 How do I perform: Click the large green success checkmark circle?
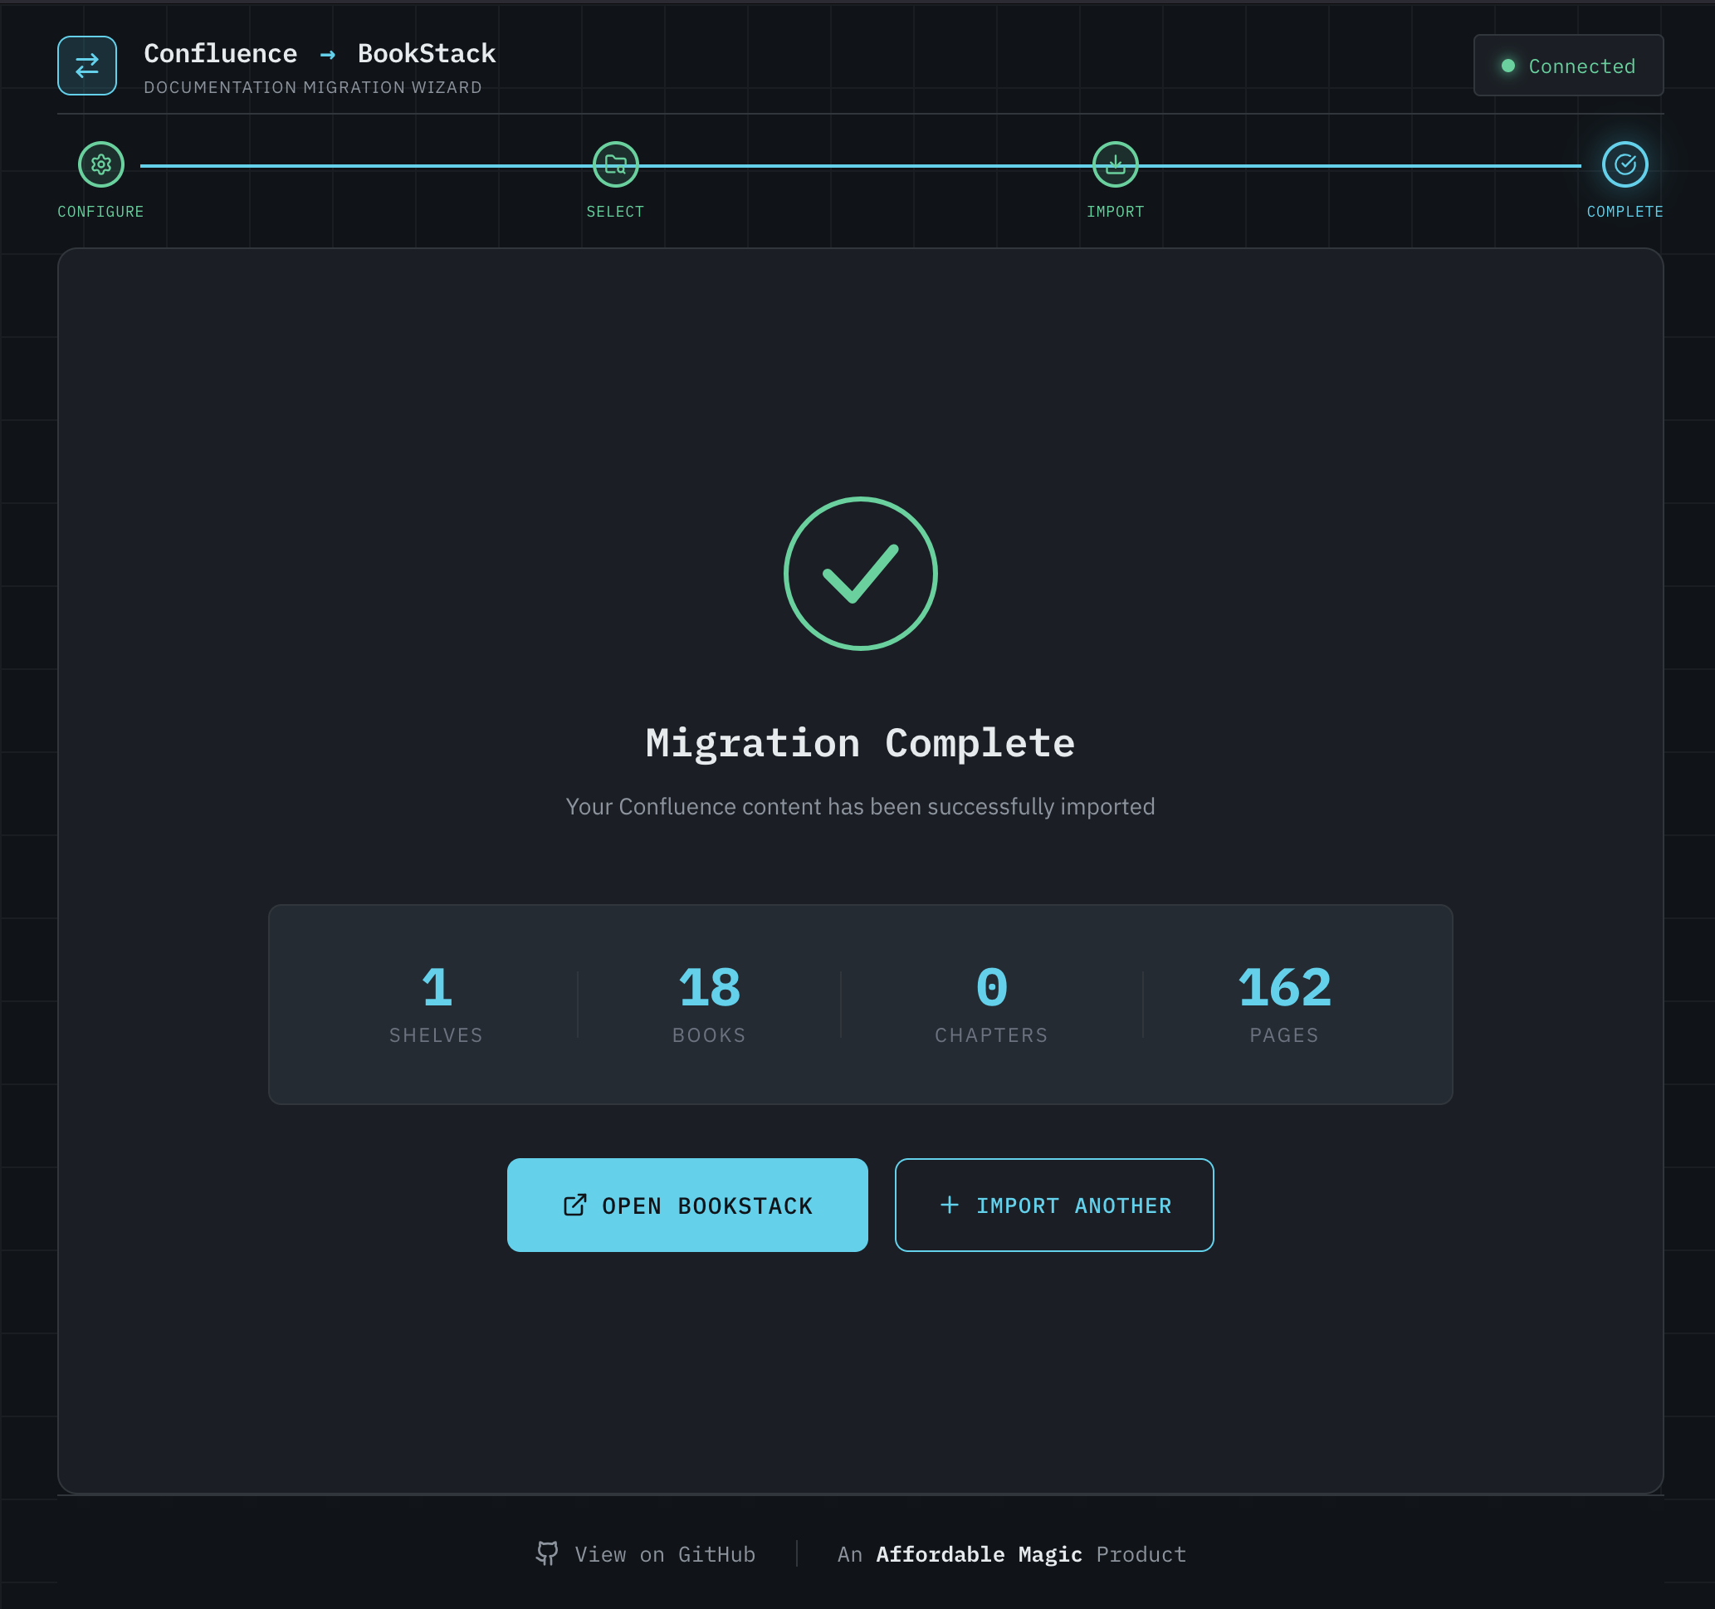coord(859,573)
